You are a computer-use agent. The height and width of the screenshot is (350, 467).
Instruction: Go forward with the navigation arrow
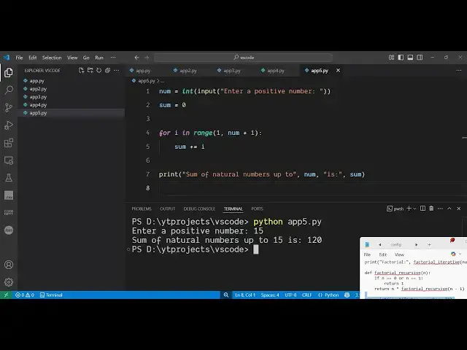pos(147,58)
